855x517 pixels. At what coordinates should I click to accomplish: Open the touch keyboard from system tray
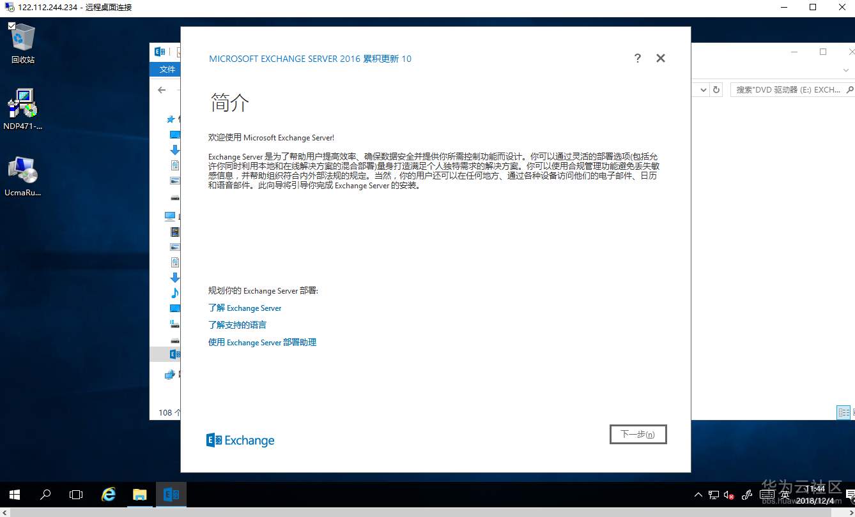pos(766,494)
